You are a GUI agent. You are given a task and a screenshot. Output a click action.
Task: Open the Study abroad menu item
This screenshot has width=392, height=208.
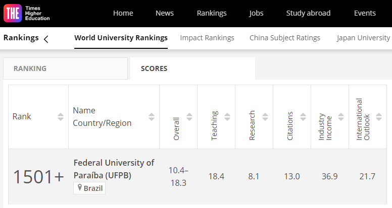click(308, 13)
